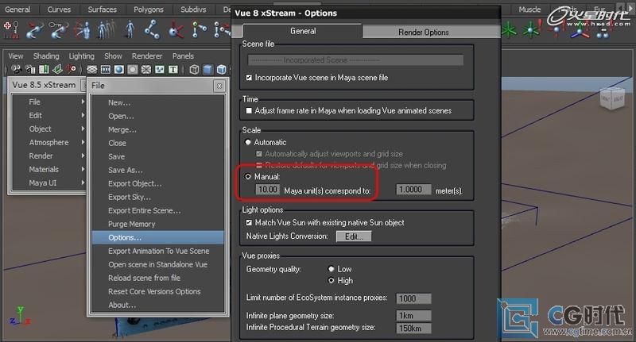
Task: Toggle the safe action icon
Action: click(160, 70)
